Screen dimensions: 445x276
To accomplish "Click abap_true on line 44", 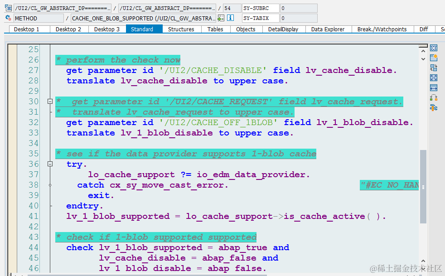I will point(242,247).
